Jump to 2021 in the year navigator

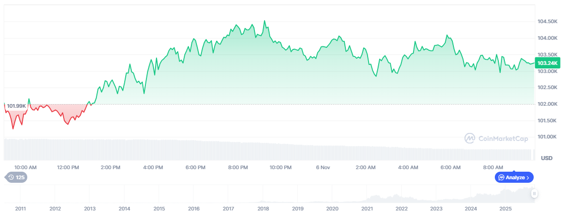click(367, 208)
